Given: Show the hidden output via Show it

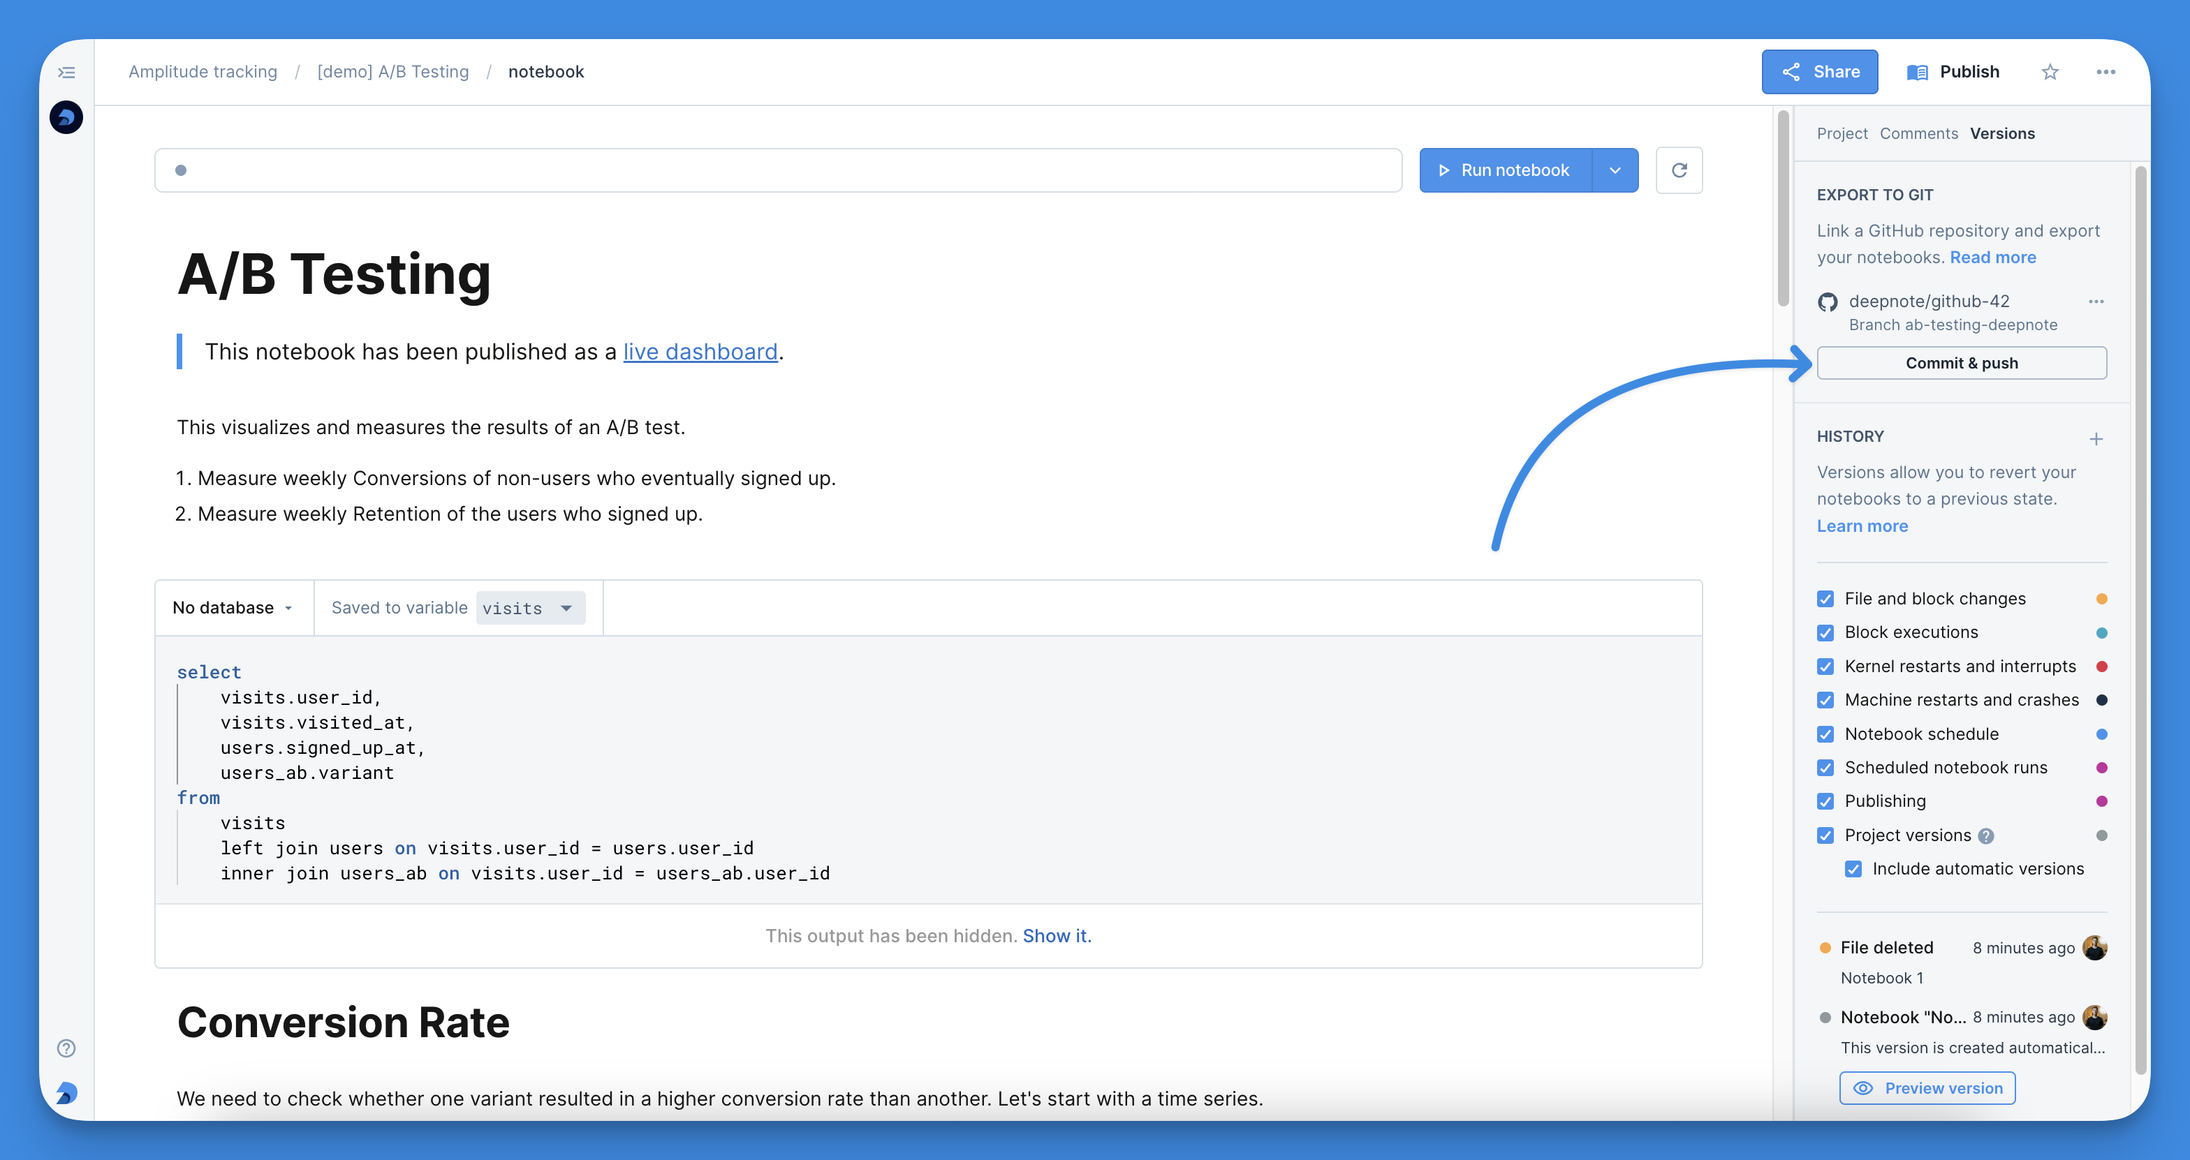Looking at the screenshot, I should 1057,936.
